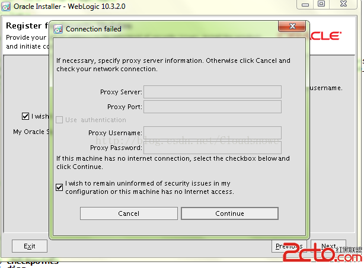Viewport: 364px width, 268px height.
Task: Click the Proxy Username field
Action: pos(212,133)
